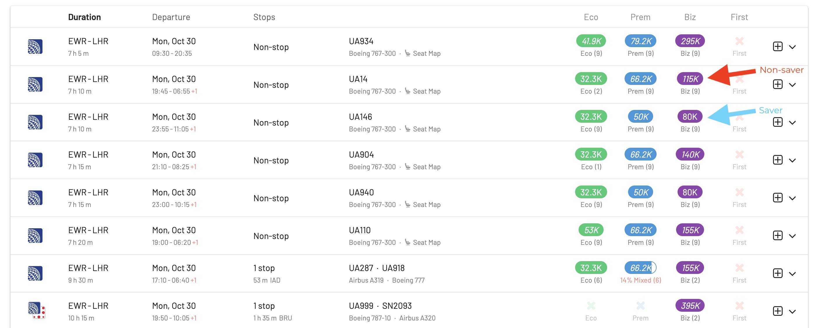Select the 80K business fare on UA146
This screenshot has width=819, height=328.
pos(690,117)
